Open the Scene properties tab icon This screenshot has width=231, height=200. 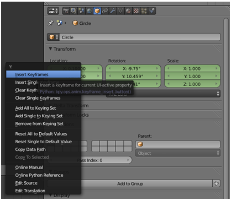pos(81,11)
